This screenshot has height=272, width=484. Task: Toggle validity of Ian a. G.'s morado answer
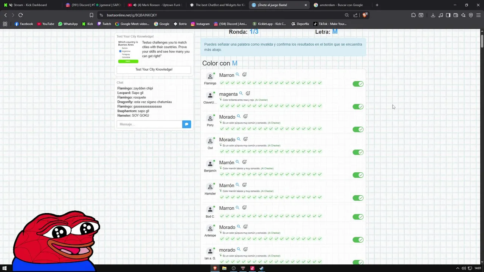click(358, 262)
